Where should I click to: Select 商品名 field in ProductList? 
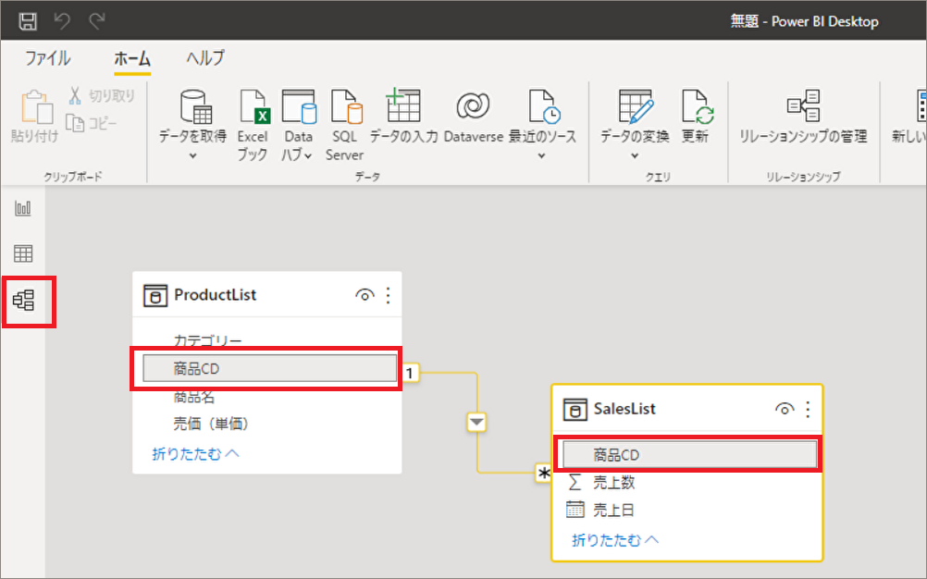click(x=194, y=397)
